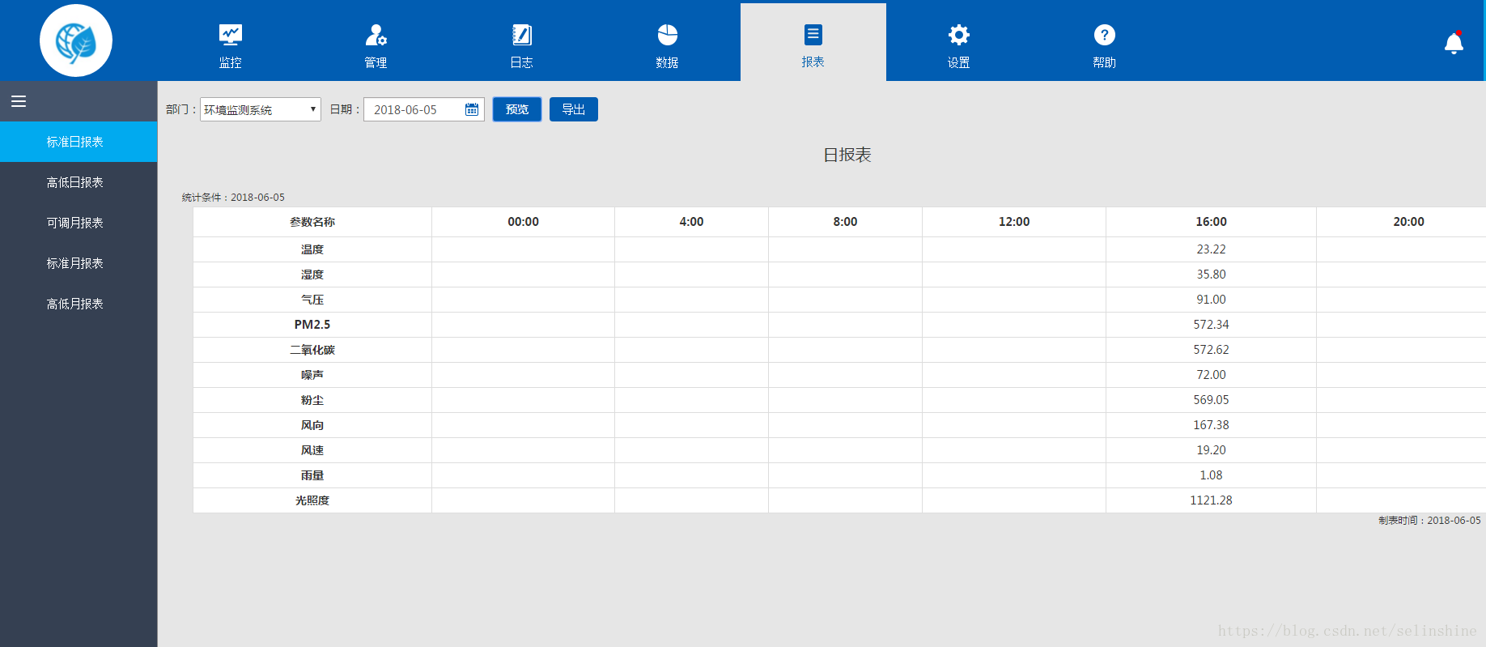The width and height of the screenshot is (1486, 647).
Task: Click the 粉尘 row label
Action: (x=312, y=400)
